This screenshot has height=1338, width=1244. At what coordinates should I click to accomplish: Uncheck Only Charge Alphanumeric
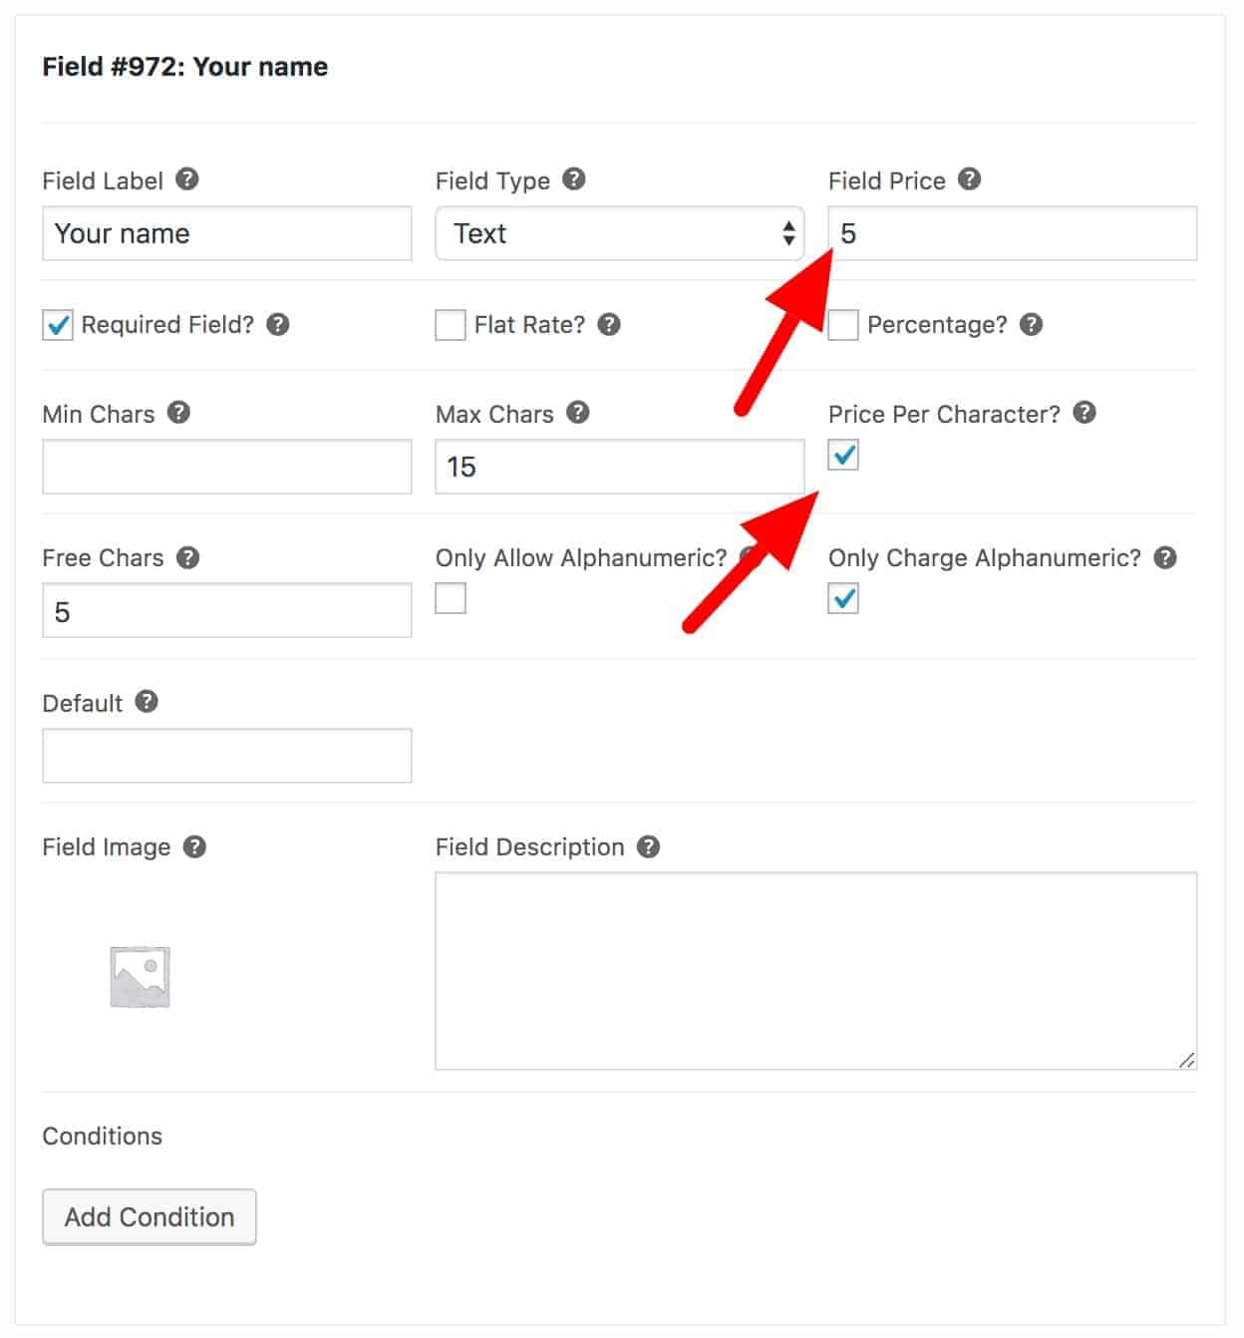tap(842, 598)
